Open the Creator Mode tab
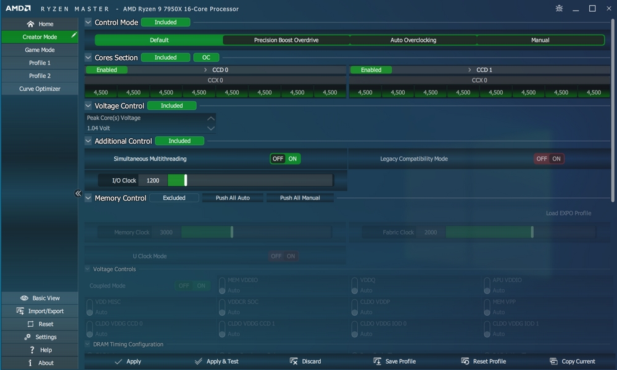Image resolution: width=617 pixels, height=370 pixels. 39,37
